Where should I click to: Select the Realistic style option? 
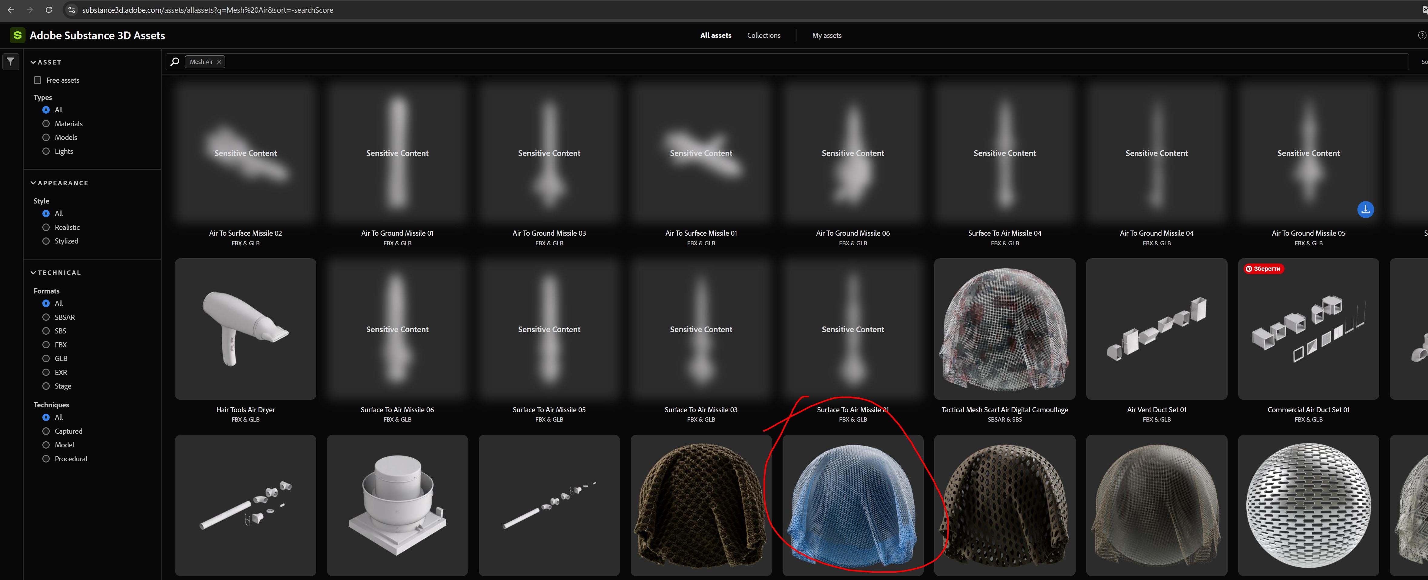pyautogui.click(x=46, y=227)
